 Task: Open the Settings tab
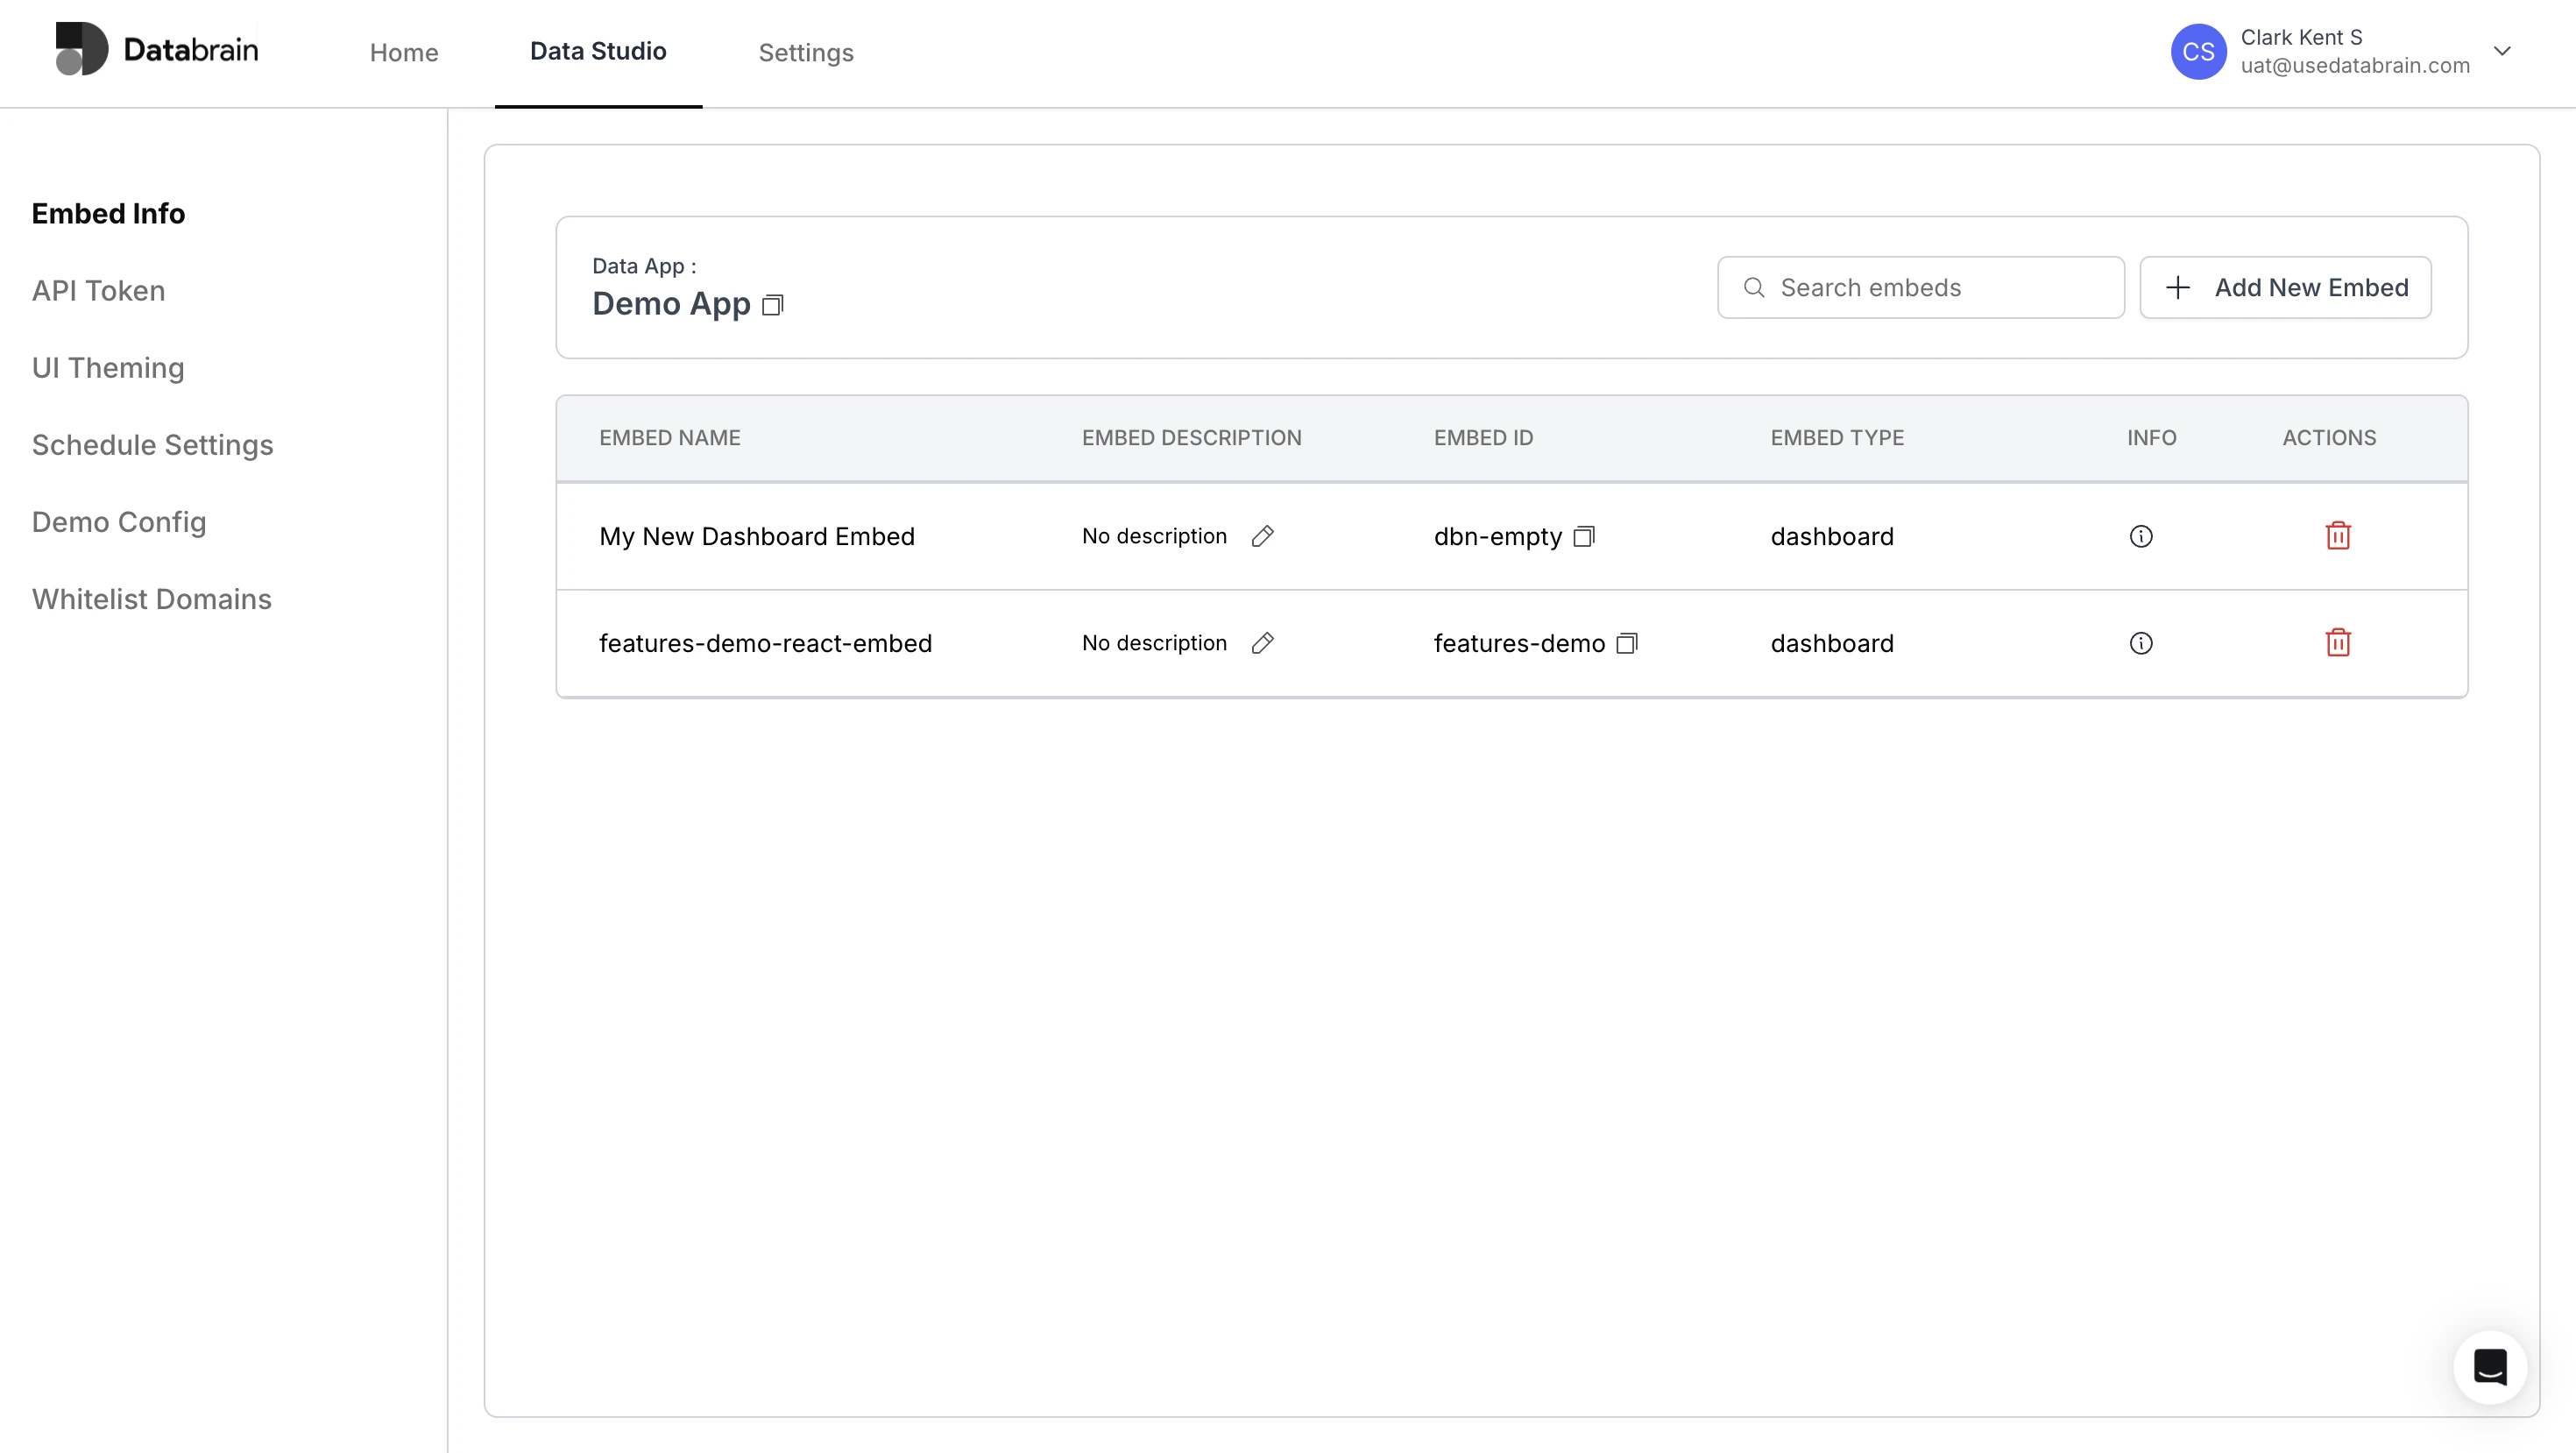pos(806,52)
